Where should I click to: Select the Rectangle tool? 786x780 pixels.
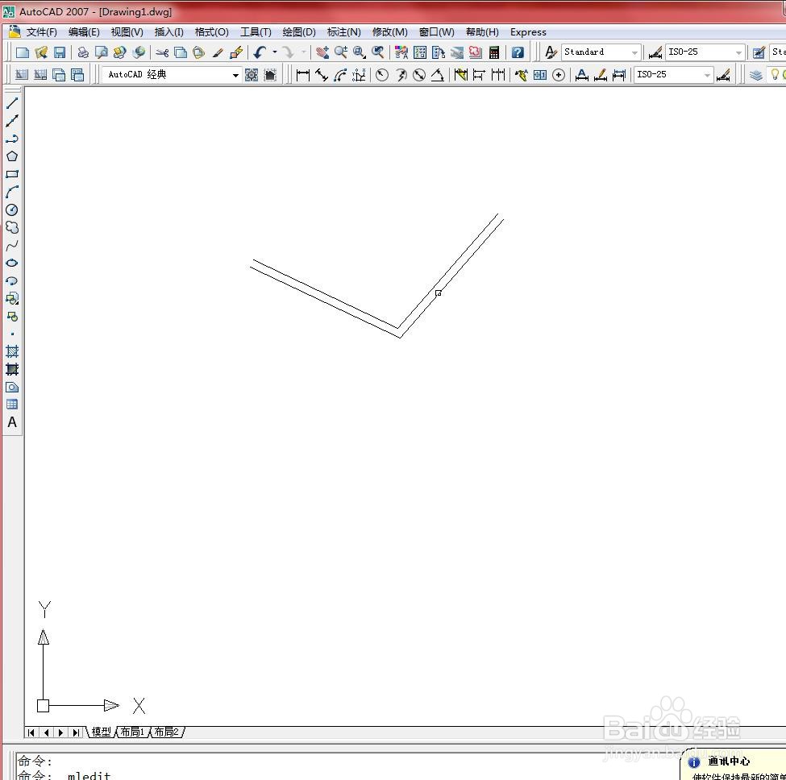coord(12,174)
